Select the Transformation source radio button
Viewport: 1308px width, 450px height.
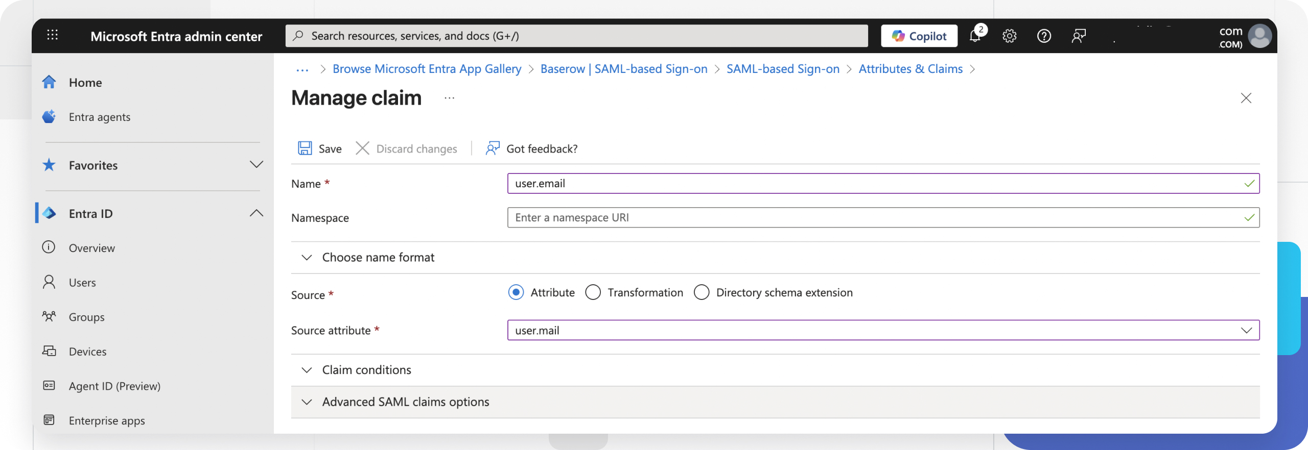pyautogui.click(x=593, y=292)
